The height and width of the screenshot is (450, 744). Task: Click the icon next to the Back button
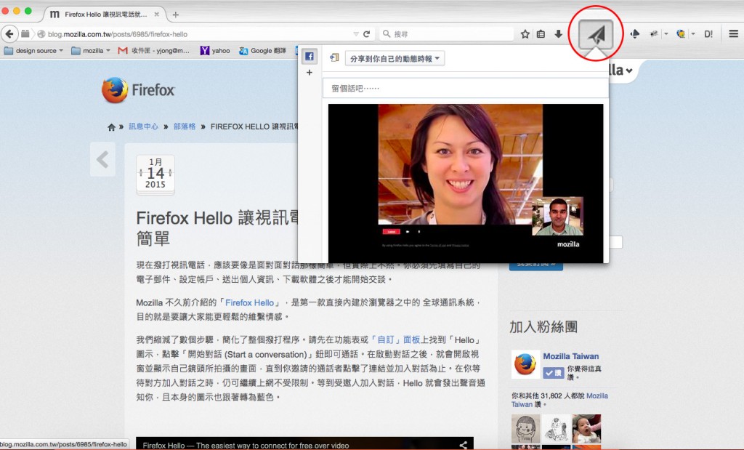[25, 33]
